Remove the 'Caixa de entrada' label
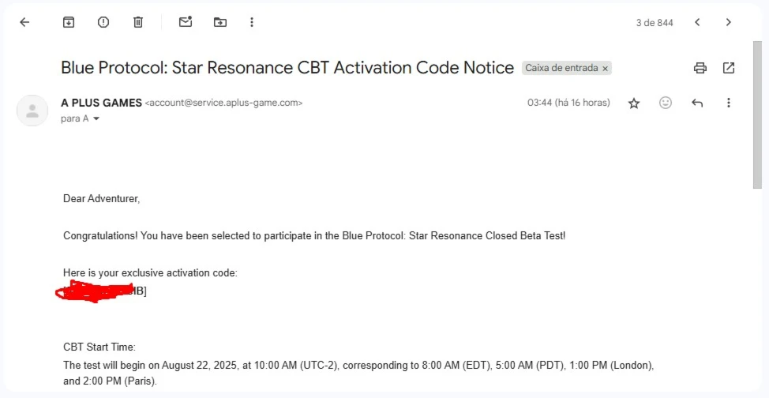The height and width of the screenshot is (398, 769). pos(606,69)
